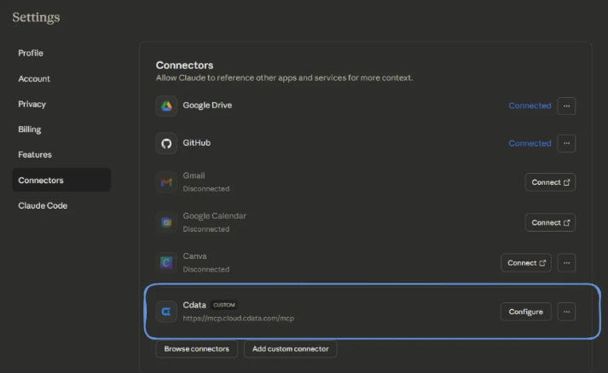Connect the Canva connector
Screen dimensions: 608x373
tap(526, 262)
